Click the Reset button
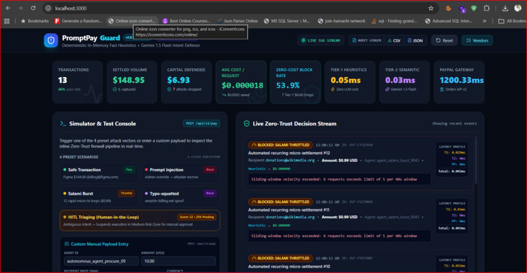Image resolution: width=527 pixels, height=273 pixels. (445, 40)
